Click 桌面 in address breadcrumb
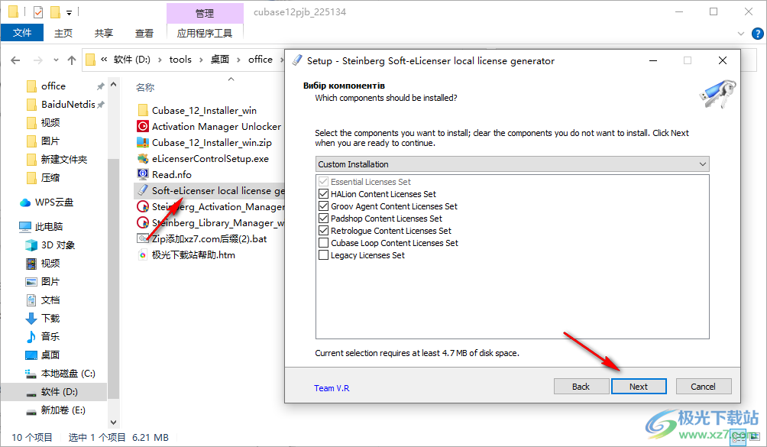This screenshot has height=447, width=767. 220,60
